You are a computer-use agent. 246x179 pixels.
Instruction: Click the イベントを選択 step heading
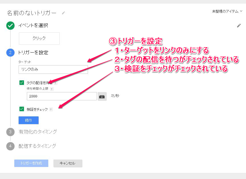click(33, 25)
